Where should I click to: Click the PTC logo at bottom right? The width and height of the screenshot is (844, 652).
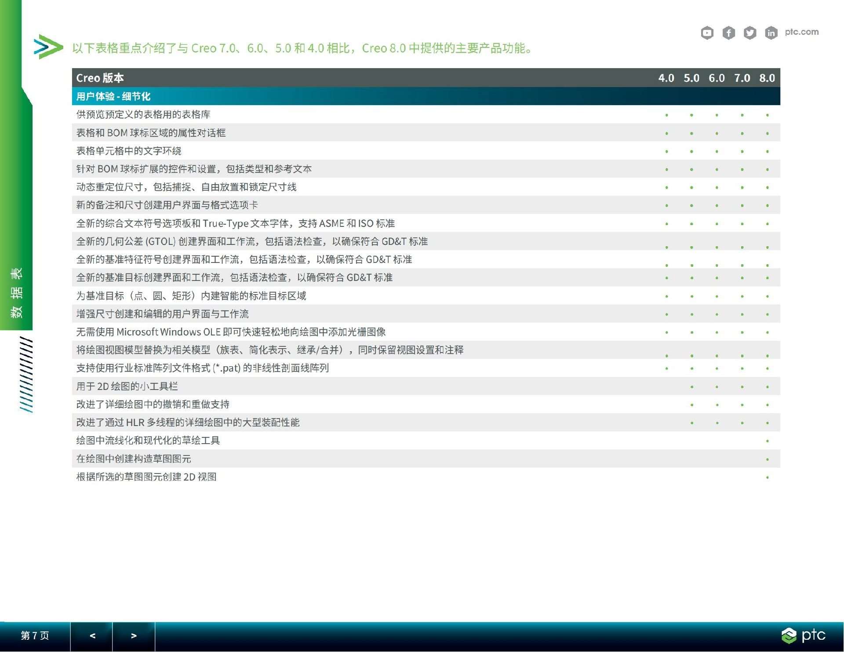(803, 635)
